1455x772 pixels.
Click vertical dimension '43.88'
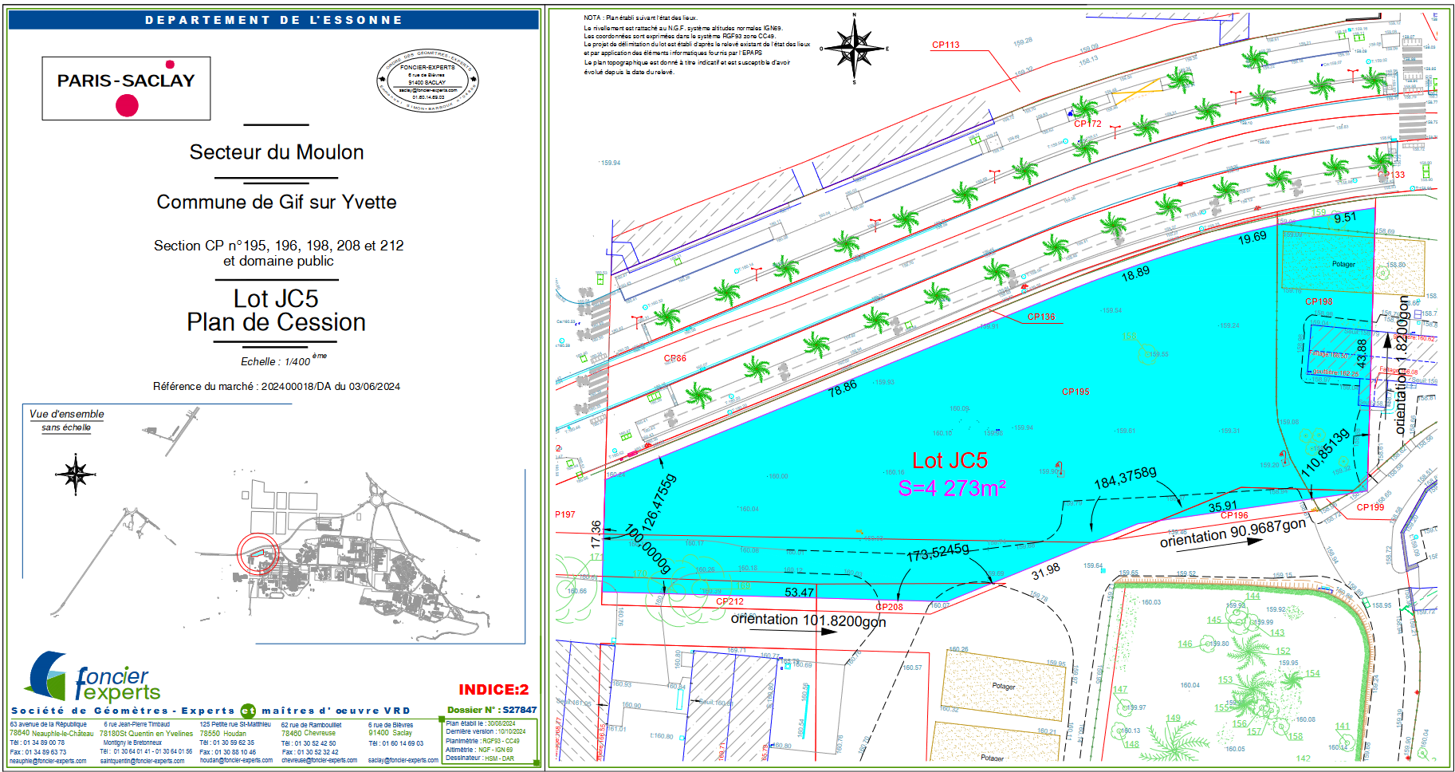tap(1362, 353)
